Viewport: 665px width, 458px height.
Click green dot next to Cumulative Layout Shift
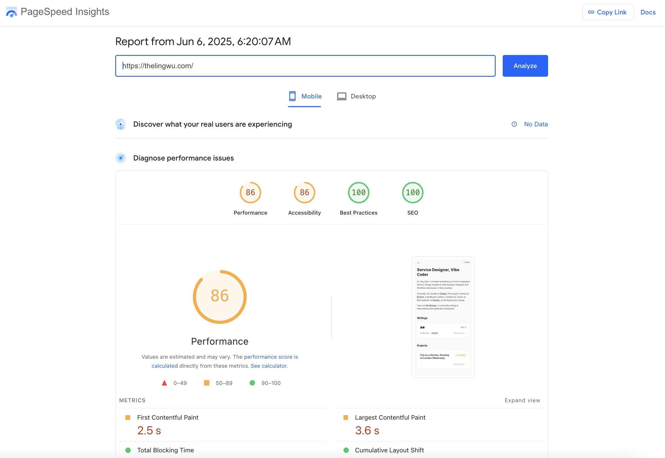[346, 450]
